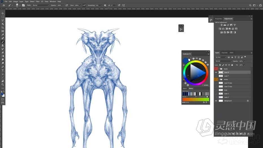Hide Layer 8 with its eye icon
The width and height of the screenshot is (263, 148).
pyautogui.click(x=216, y=72)
